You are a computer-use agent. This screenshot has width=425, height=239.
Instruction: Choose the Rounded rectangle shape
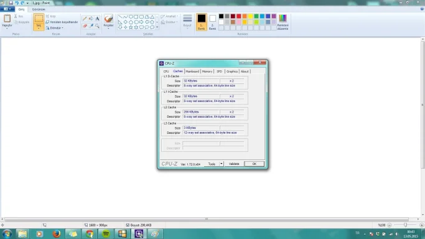[x=141, y=17]
